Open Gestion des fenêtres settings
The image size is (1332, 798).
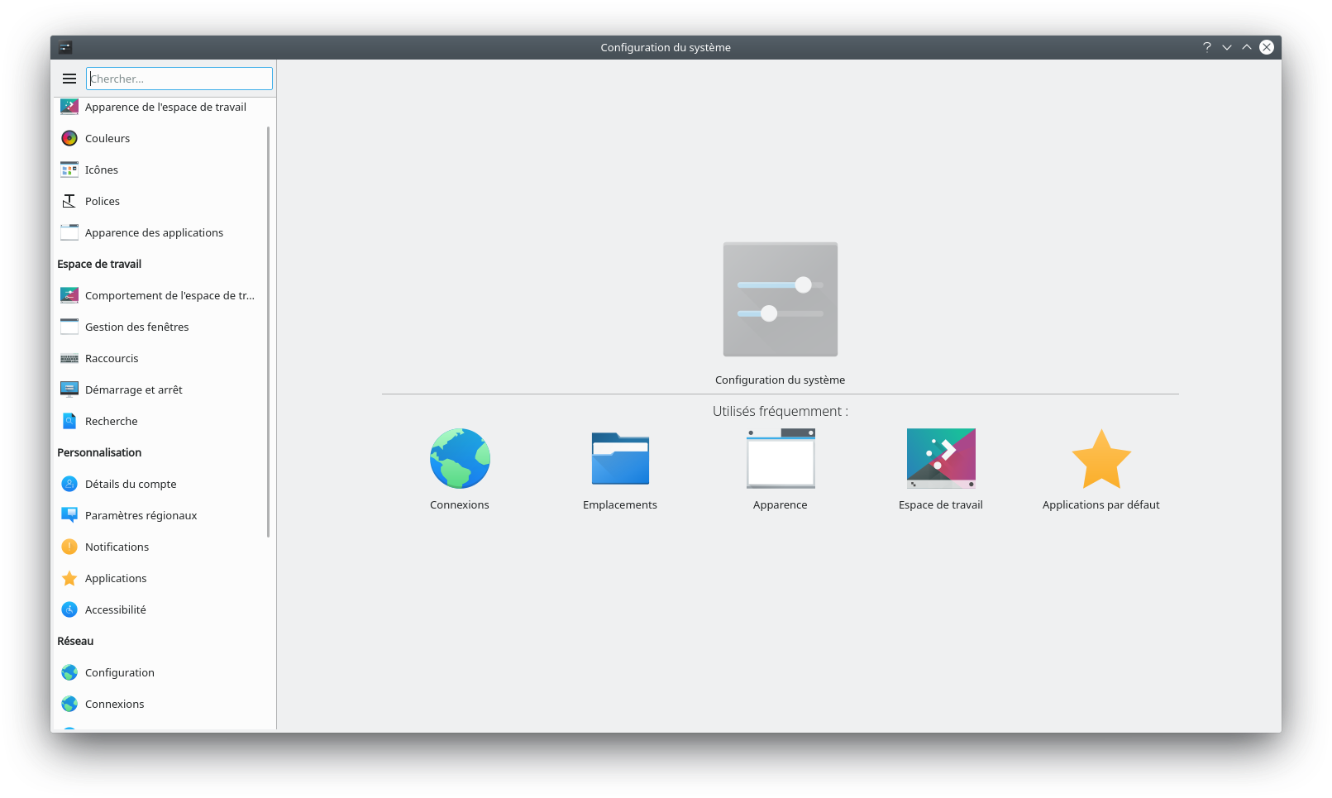coord(136,327)
